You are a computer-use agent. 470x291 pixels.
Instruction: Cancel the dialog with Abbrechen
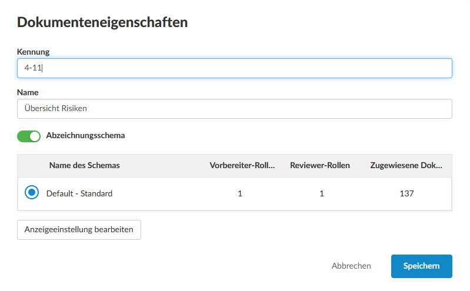[x=351, y=266]
